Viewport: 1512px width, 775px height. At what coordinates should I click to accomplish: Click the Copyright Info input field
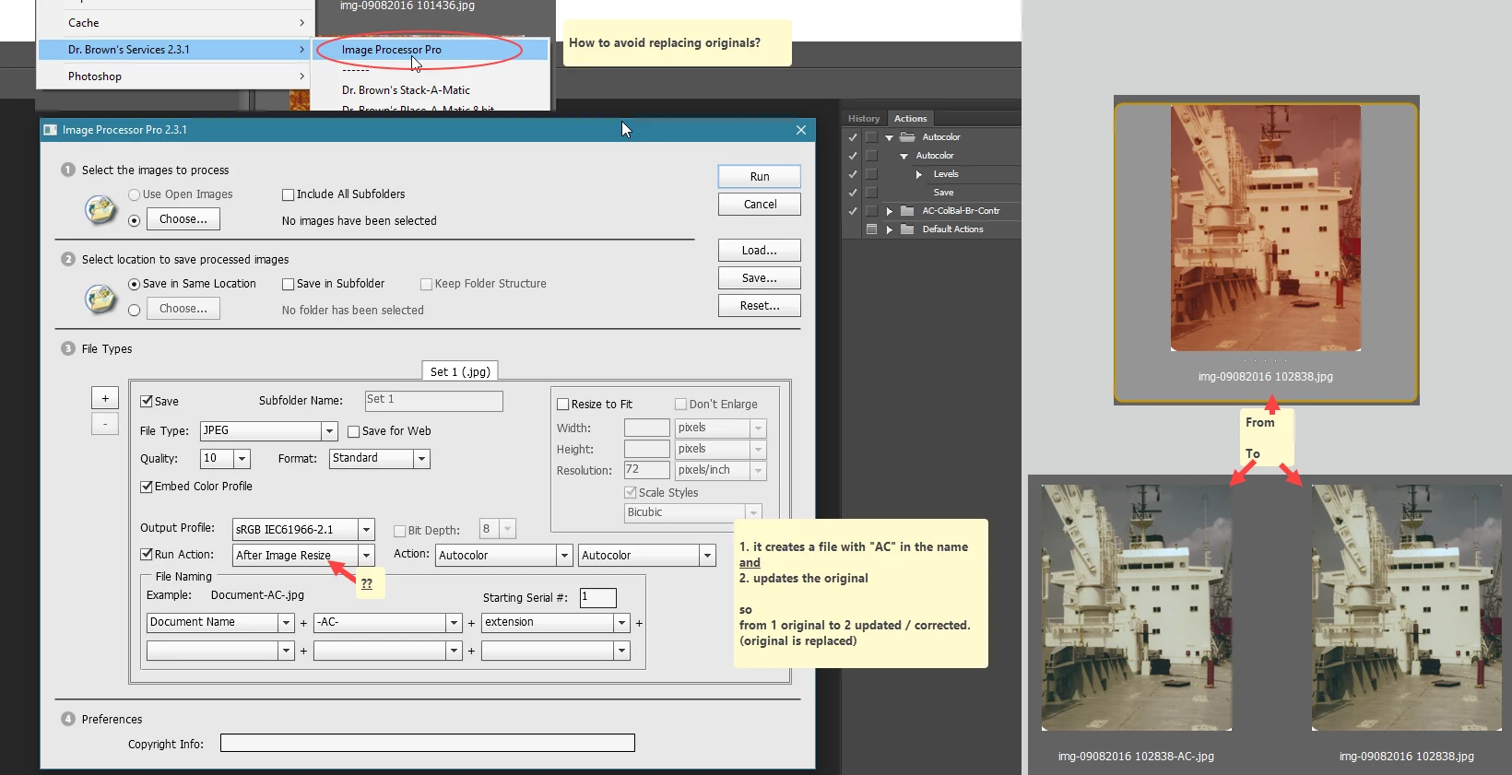(x=428, y=743)
